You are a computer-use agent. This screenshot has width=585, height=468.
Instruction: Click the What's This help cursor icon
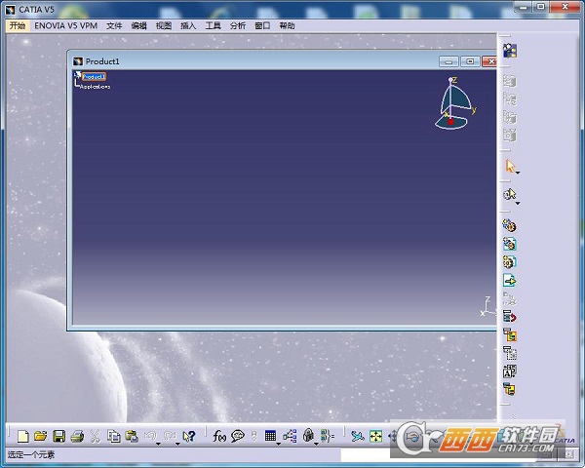[189, 436]
